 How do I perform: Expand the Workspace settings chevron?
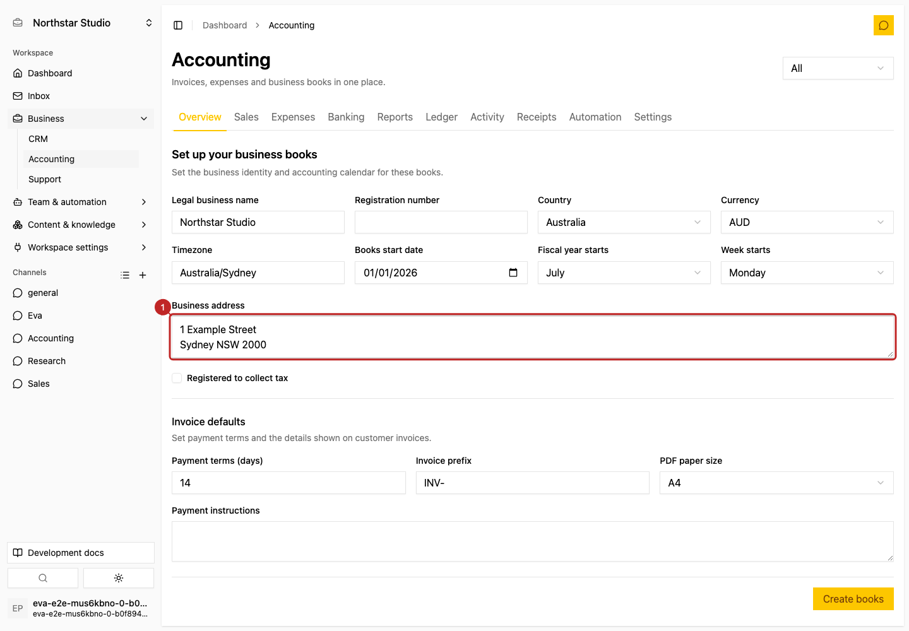coord(144,247)
